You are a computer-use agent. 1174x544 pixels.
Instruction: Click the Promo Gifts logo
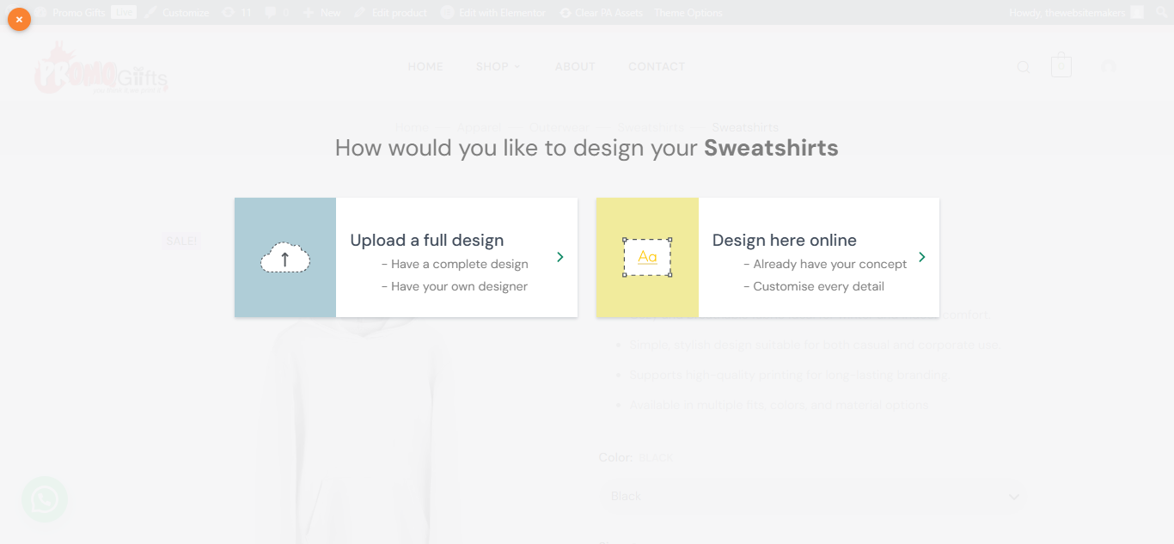coord(101,69)
